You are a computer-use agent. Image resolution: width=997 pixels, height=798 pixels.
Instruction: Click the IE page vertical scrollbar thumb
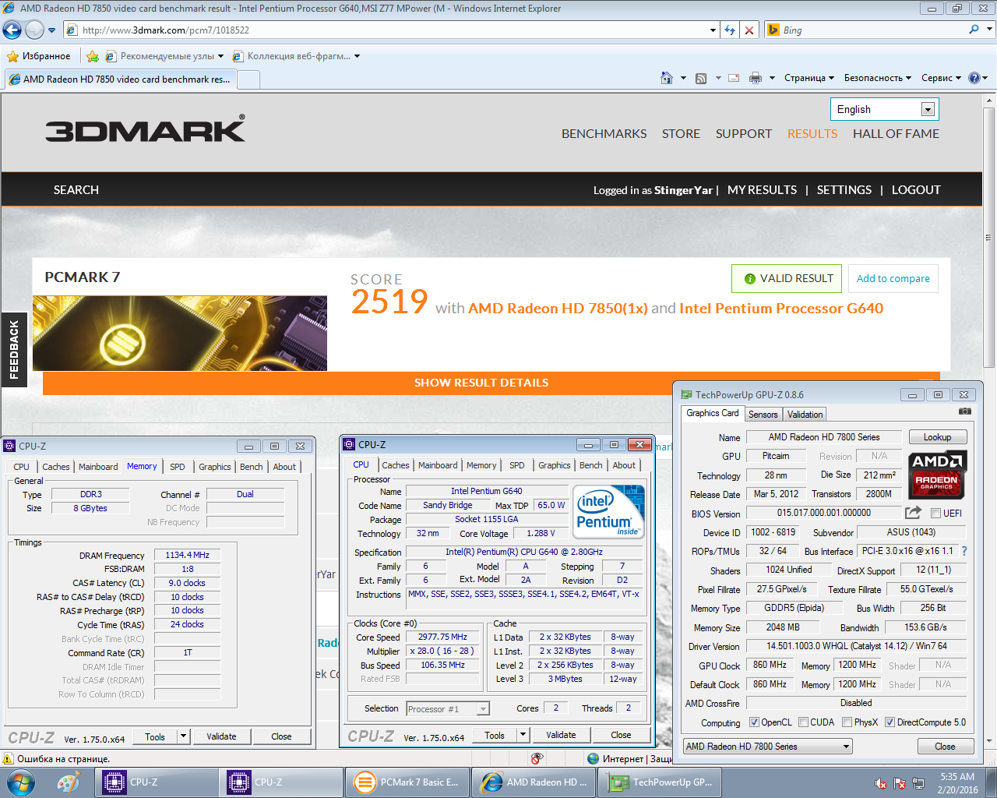(x=989, y=238)
